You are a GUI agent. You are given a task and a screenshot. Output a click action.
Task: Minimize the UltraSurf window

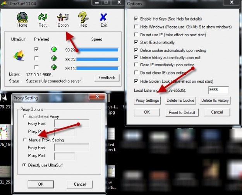pos(97,3)
